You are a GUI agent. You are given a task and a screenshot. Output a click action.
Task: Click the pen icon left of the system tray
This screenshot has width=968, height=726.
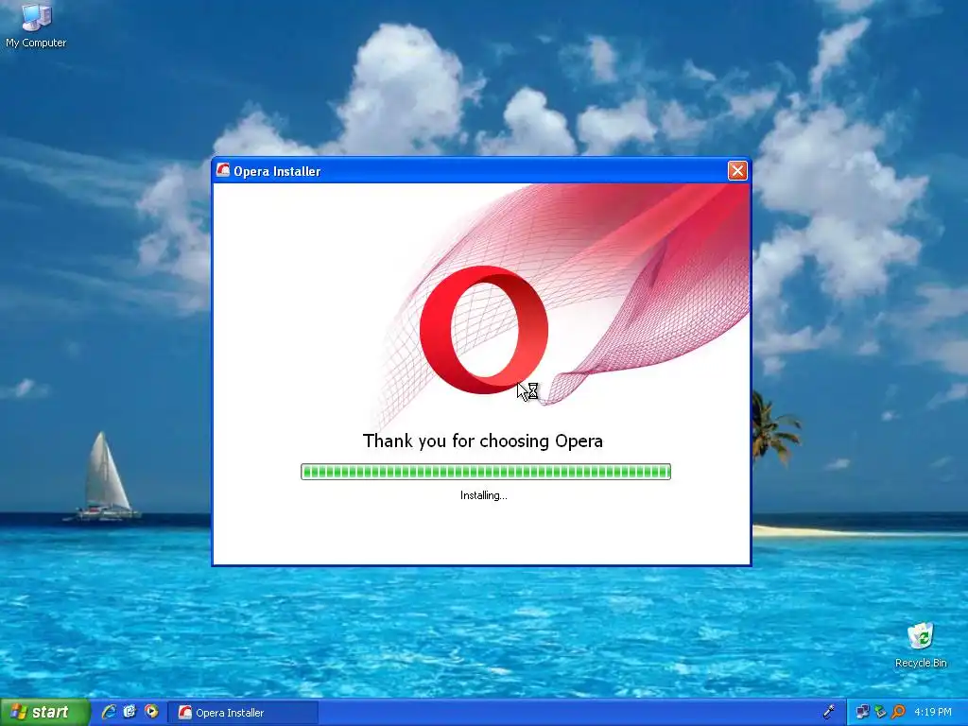829,712
